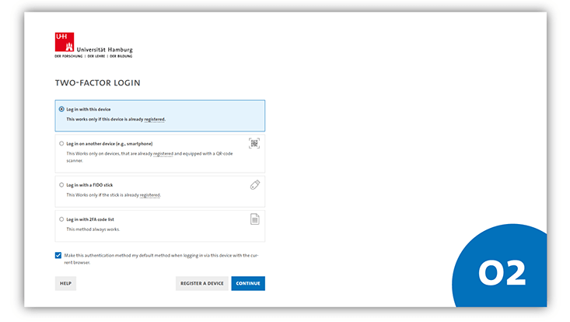
Task: Select 'Log in with 2FA code list' radio
Action: click(x=61, y=219)
